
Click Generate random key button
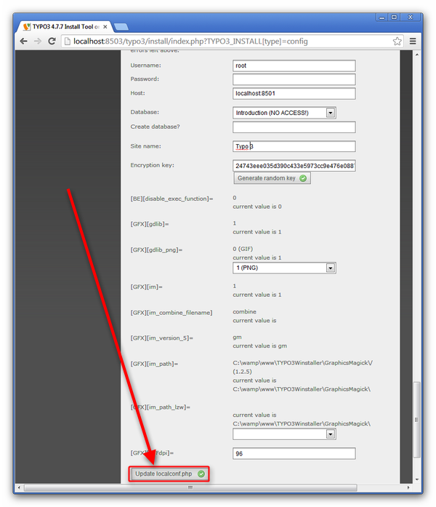pos(272,178)
